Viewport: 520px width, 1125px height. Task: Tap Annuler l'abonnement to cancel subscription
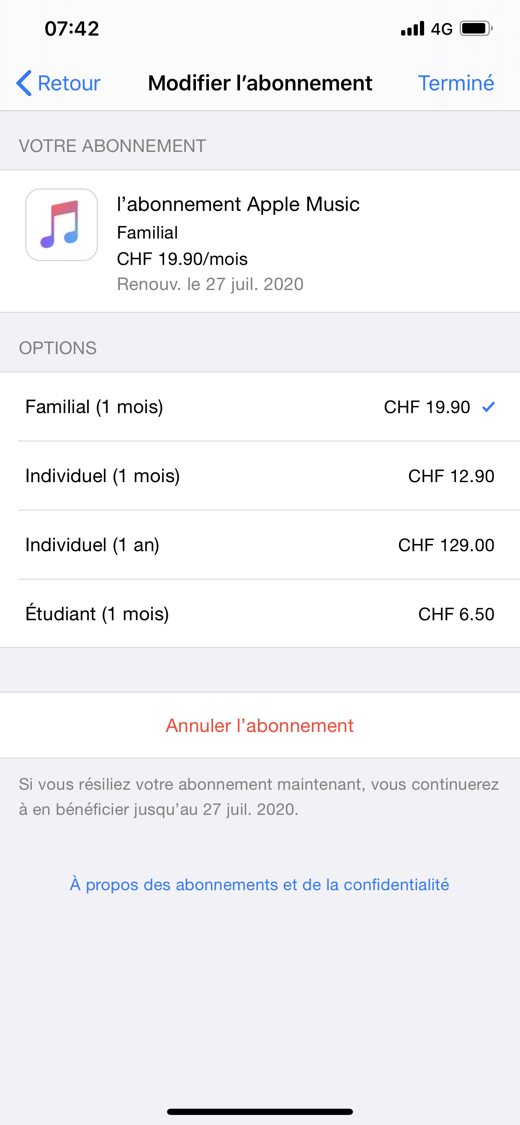click(x=260, y=726)
